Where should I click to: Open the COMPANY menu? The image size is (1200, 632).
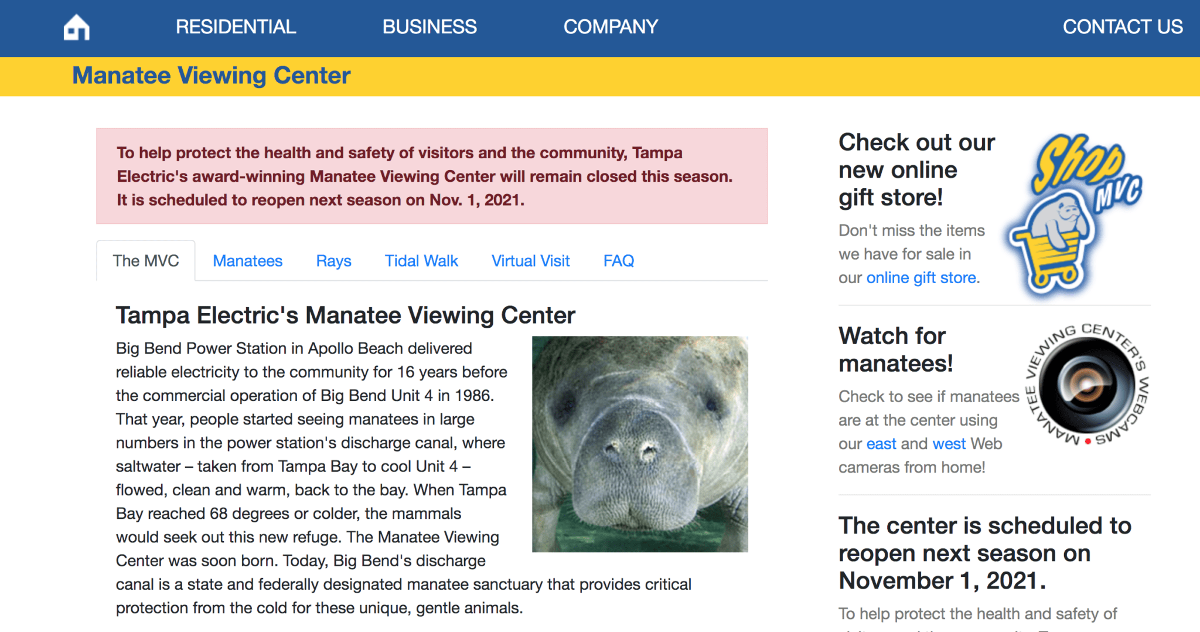[611, 27]
